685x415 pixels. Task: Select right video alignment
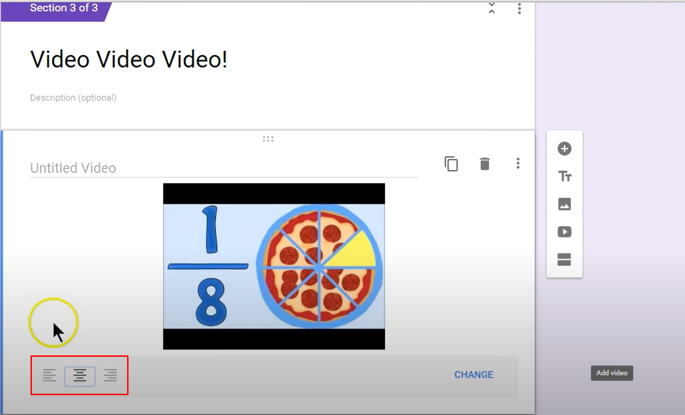[x=110, y=376]
